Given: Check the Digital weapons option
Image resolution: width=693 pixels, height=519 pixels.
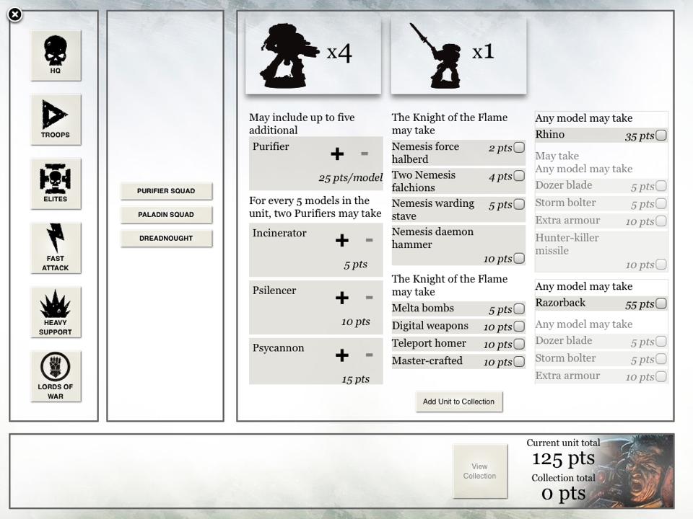Looking at the screenshot, I should (x=519, y=326).
